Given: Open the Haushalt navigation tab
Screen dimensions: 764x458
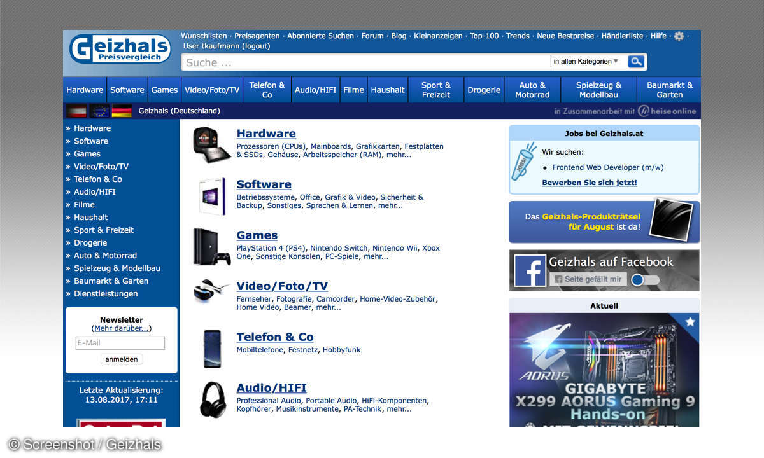Looking at the screenshot, I should 388,90.
